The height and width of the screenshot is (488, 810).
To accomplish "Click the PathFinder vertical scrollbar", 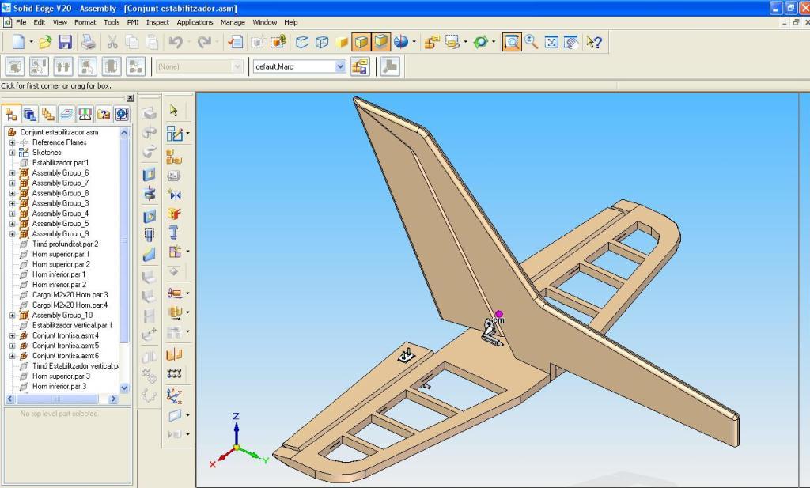I will [124, 237].
